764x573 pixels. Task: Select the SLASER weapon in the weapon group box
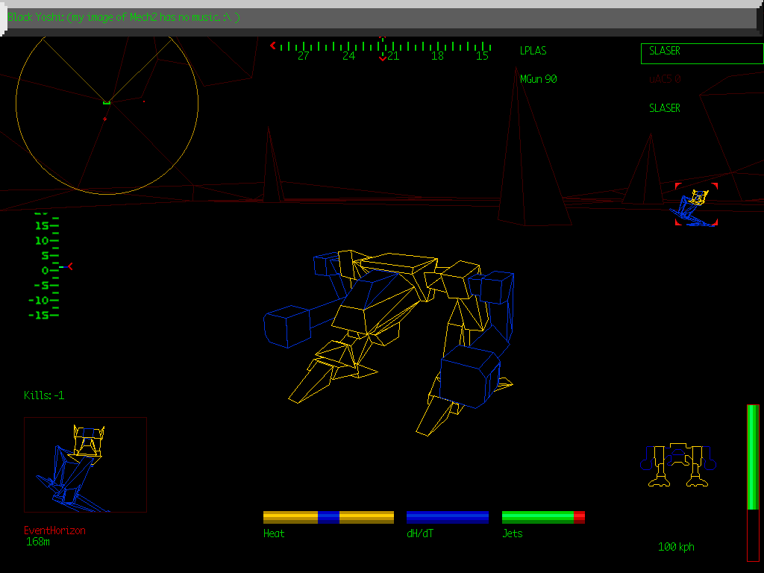click(x=663, y=51)
